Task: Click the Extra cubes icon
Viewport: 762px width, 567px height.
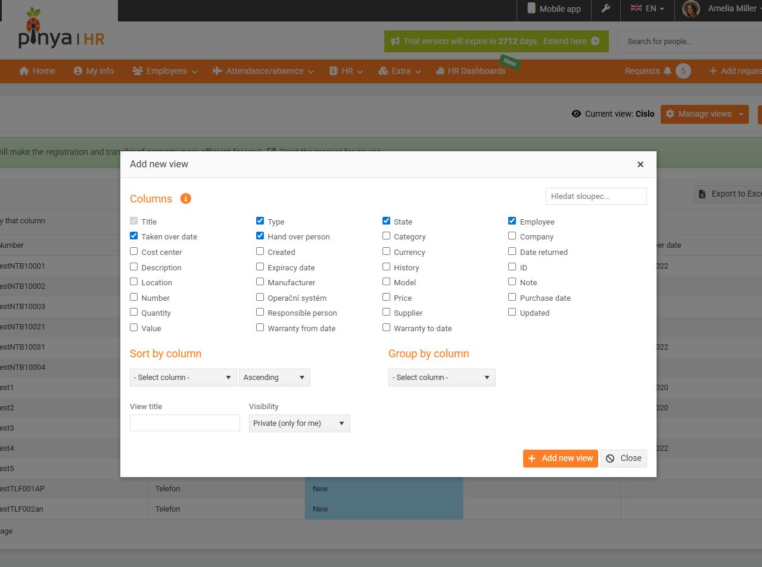Action: click(383, 71)
